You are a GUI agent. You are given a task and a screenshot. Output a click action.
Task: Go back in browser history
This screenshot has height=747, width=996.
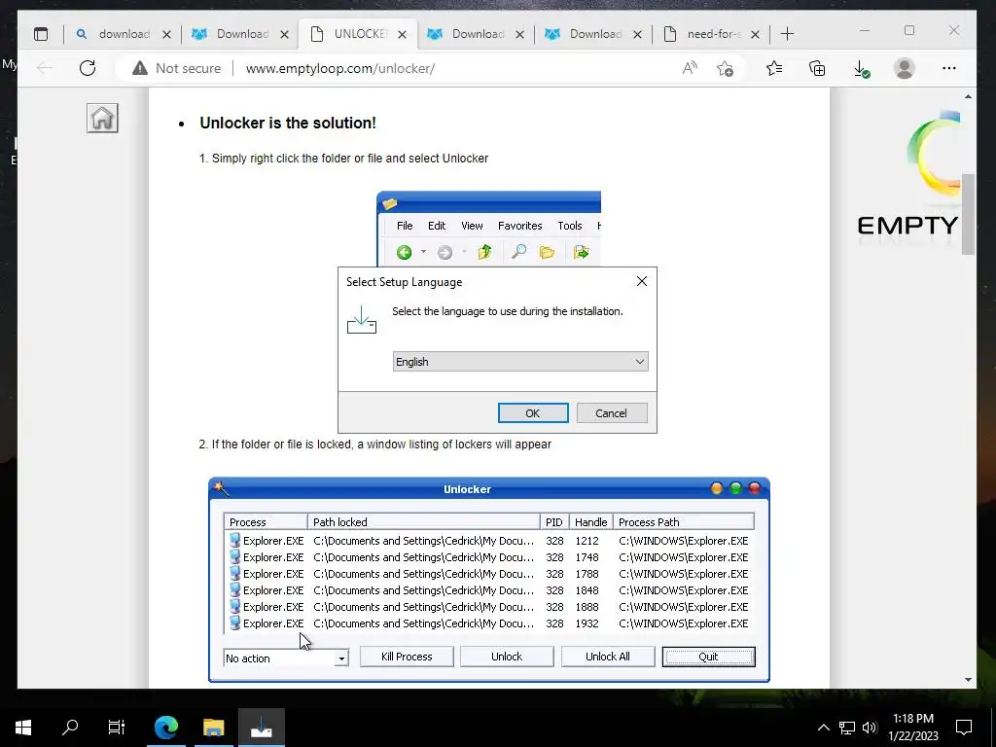(x=44, y=68)
